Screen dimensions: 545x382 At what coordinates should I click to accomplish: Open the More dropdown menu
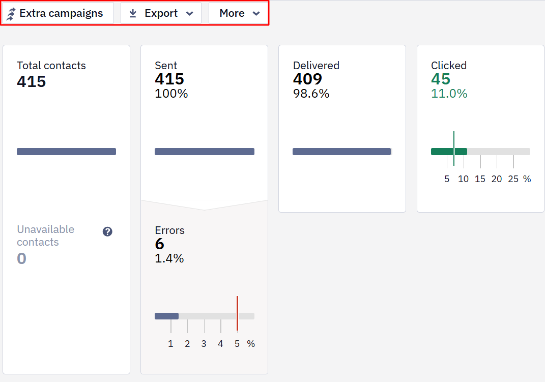[239, 13]
